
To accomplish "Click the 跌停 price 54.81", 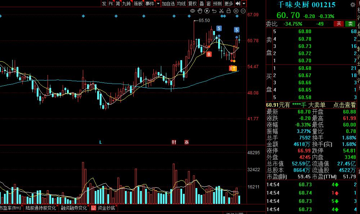I will point(350,151).
